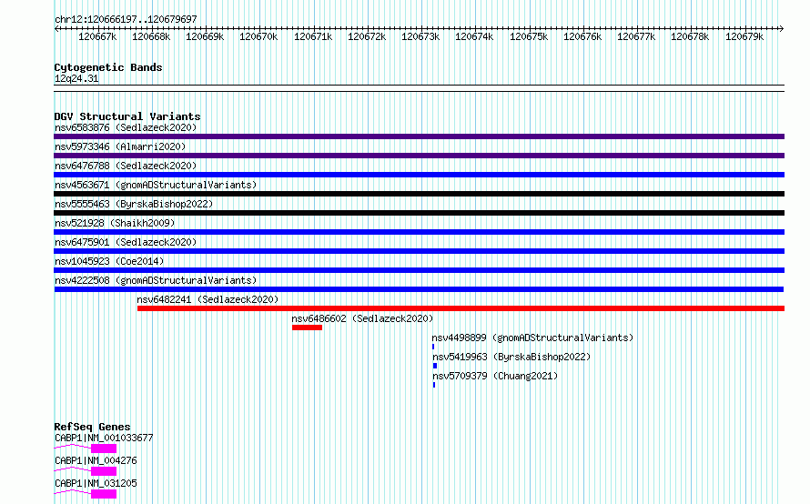Image resolution: width=810 pixels, height=504 pixels.
Task: Click the small blue mark under nsv5419963
Action: (435, 366)
